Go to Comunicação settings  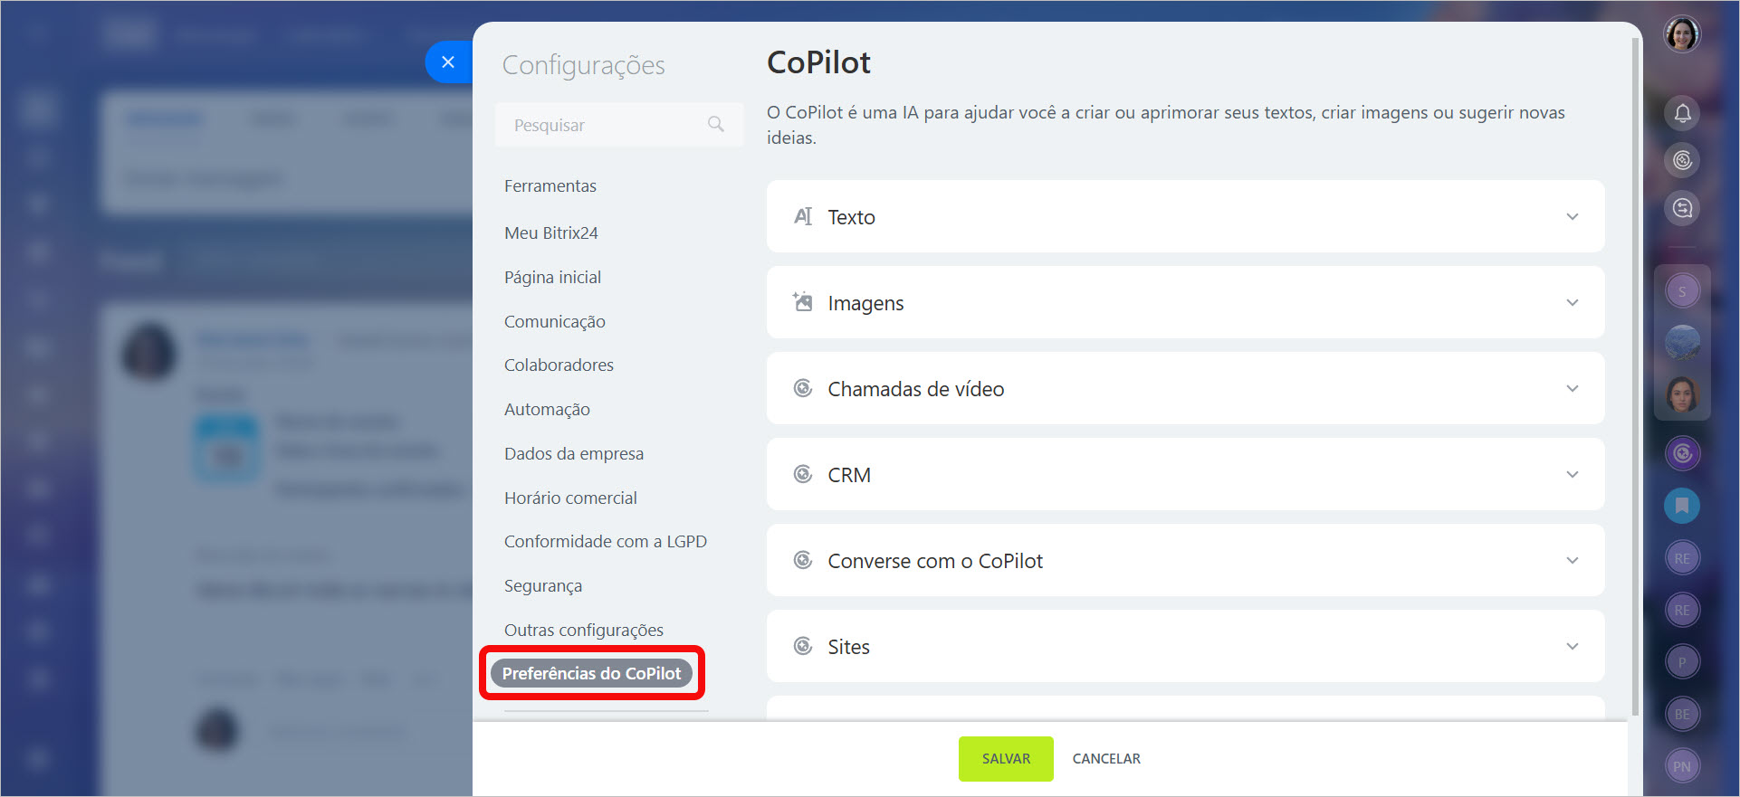(555, 322)
